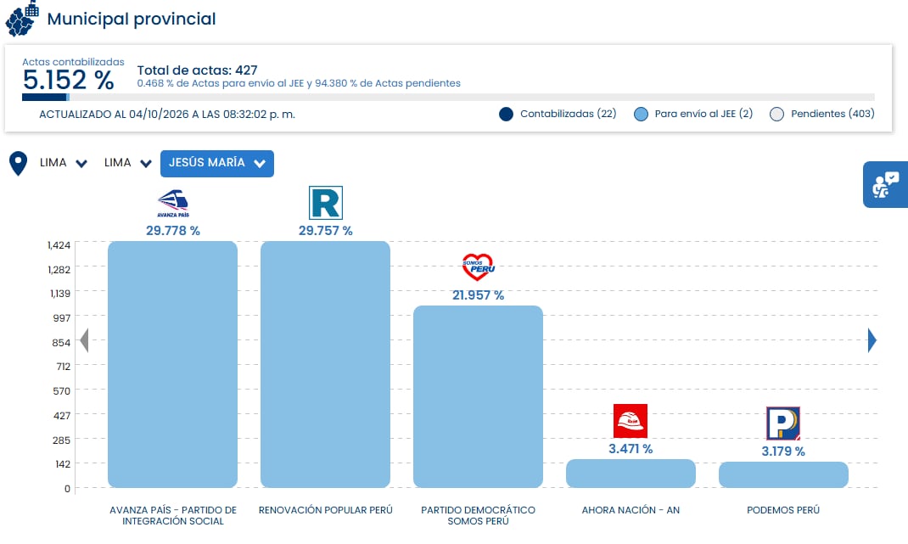Click the Pendientes grey legend dot

777,114
